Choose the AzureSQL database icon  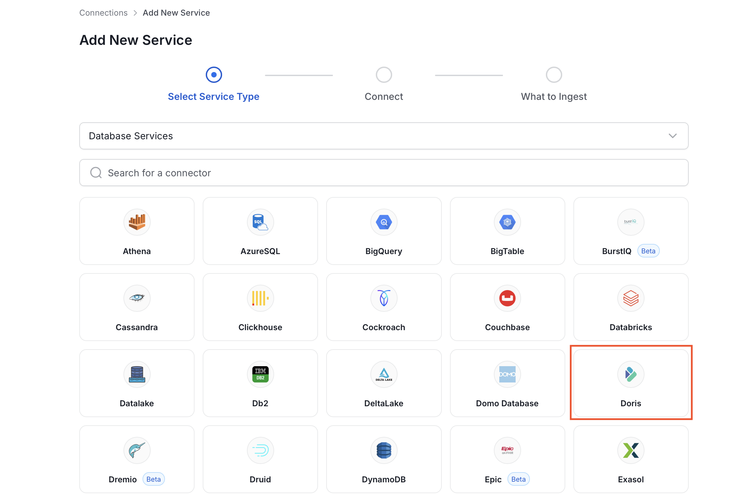point(261,222)
